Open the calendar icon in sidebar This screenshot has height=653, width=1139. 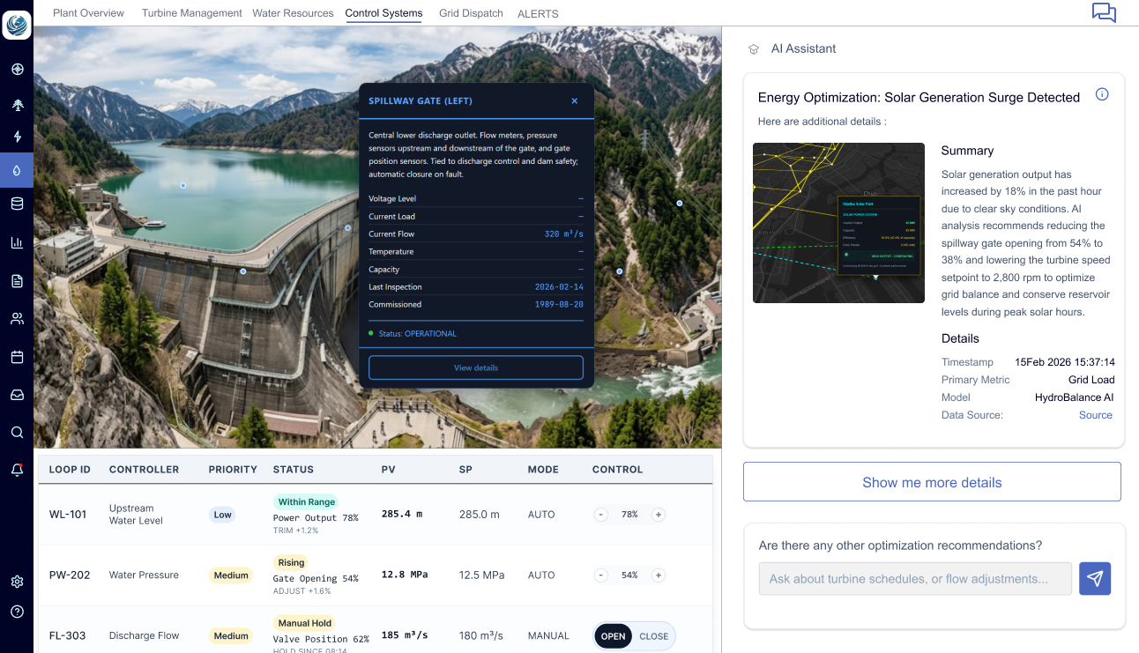(17, 357)
